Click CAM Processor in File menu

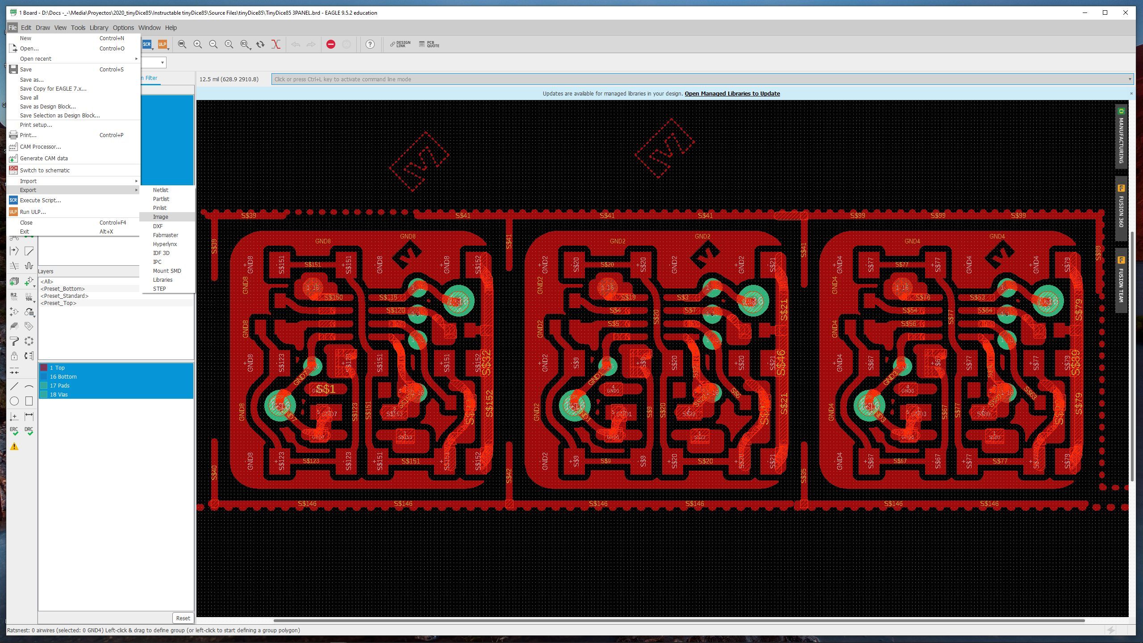40,146
